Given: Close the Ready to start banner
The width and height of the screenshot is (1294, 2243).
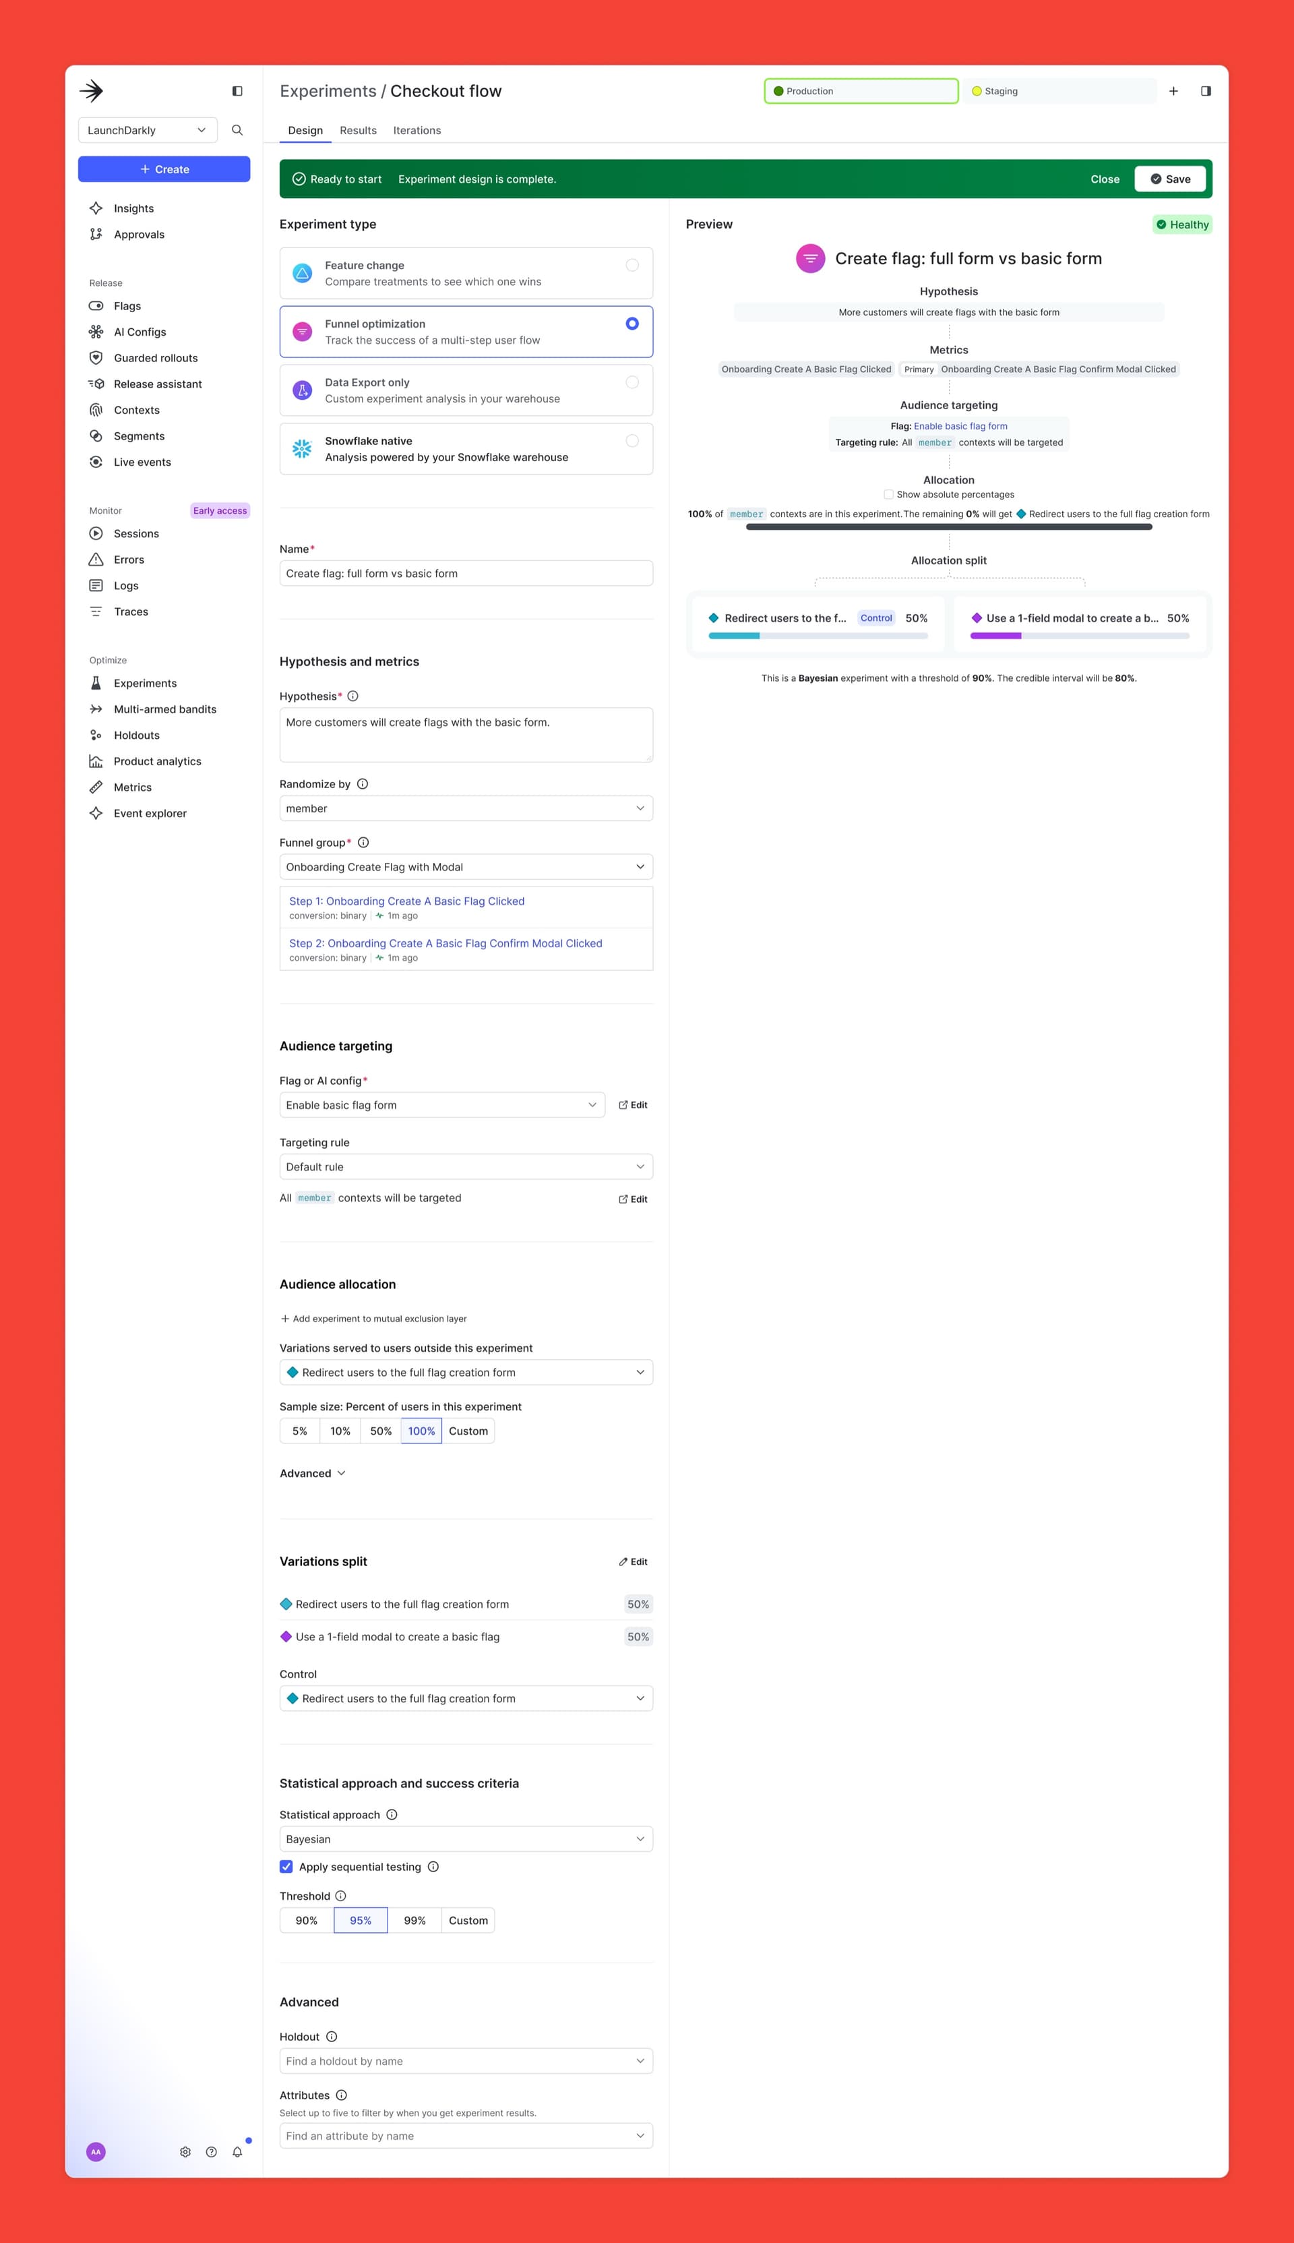Looking at the screenshot, I should [1105, 179].
